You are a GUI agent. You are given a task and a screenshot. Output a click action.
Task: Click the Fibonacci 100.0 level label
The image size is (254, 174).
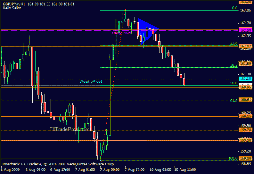click(233, 159)
